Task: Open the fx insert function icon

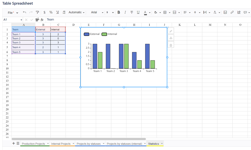Action: (x=42, y=20)
